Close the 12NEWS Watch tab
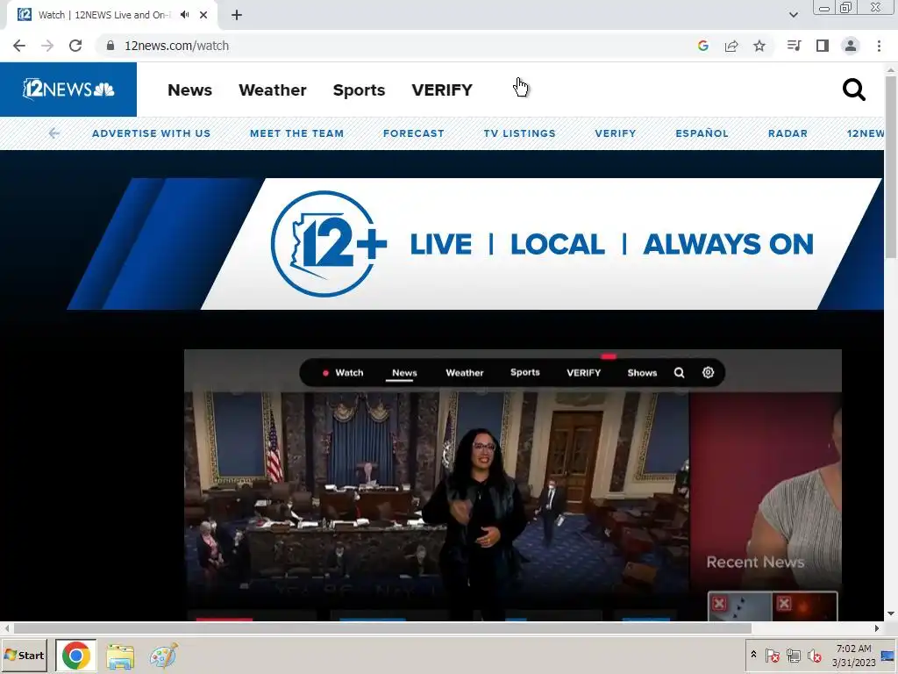 tap(203, 15)
